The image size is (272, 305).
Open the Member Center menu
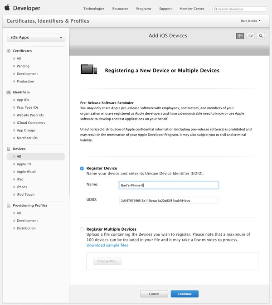pos(192,9)
